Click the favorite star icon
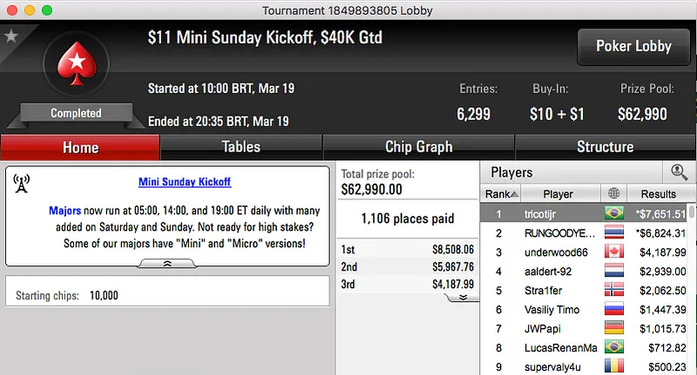This screenshot has width=697, height=375. (x=11, y=37)
